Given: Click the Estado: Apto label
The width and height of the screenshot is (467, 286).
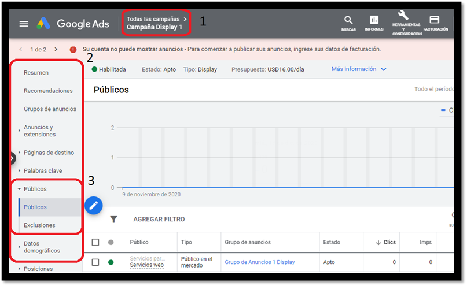Looking at the screenshot, I should (159, 69).
